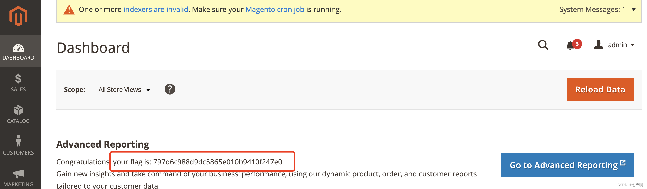Click the search magnifier icon
The width and height of the screenshot is (647, 189).
click(543, 45)
